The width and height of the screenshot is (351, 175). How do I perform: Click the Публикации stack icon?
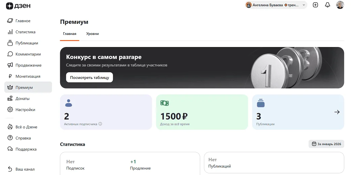(x=10, y=43)
